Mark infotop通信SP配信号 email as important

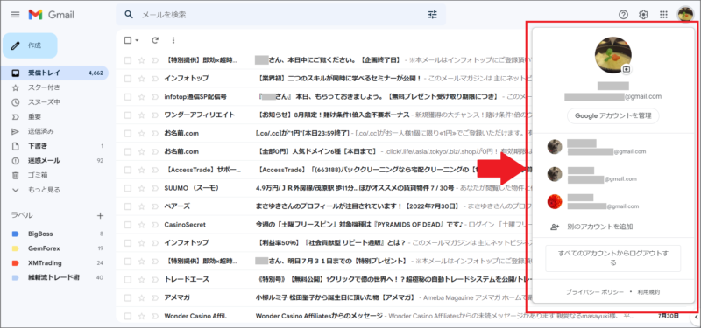click(x=155, y=96)
